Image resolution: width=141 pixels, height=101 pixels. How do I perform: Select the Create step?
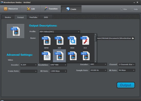coord(71,9)
